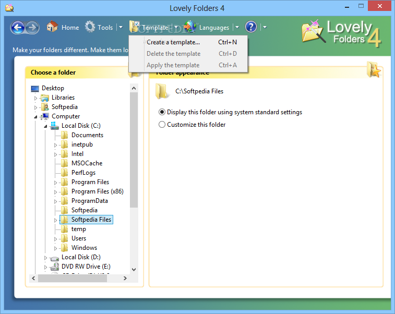Select the Users folder
The width and height of the screenshot is (395, 314).
tap(79, 238)
